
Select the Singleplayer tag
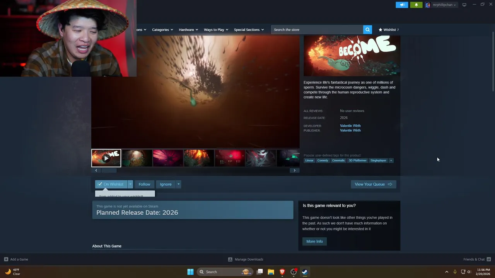click(378, 160)
